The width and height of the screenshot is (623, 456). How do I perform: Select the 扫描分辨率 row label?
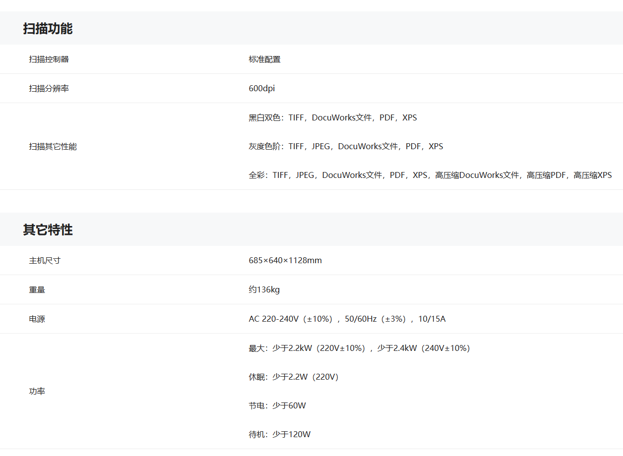(x=49, y=89)
